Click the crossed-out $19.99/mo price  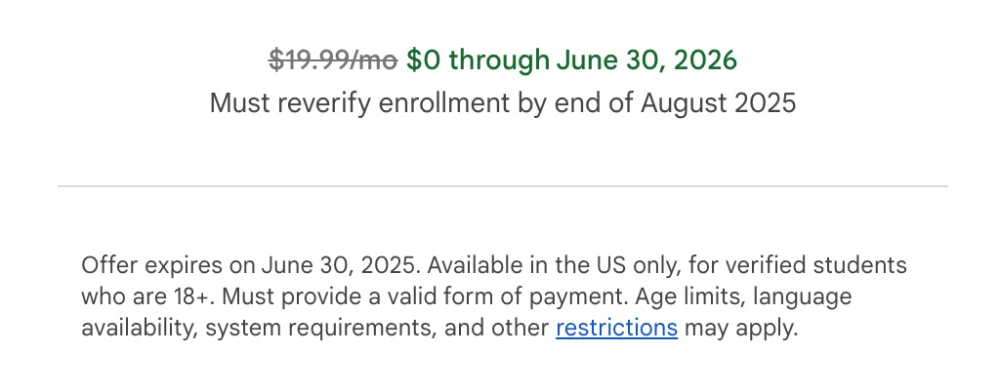click(333, 60)
